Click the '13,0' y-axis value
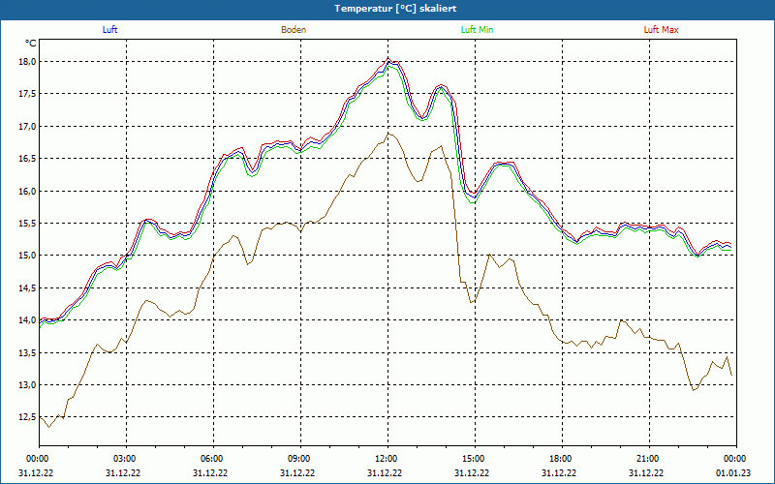This screenshot has height=484, width=775. (x=27, y=384)
